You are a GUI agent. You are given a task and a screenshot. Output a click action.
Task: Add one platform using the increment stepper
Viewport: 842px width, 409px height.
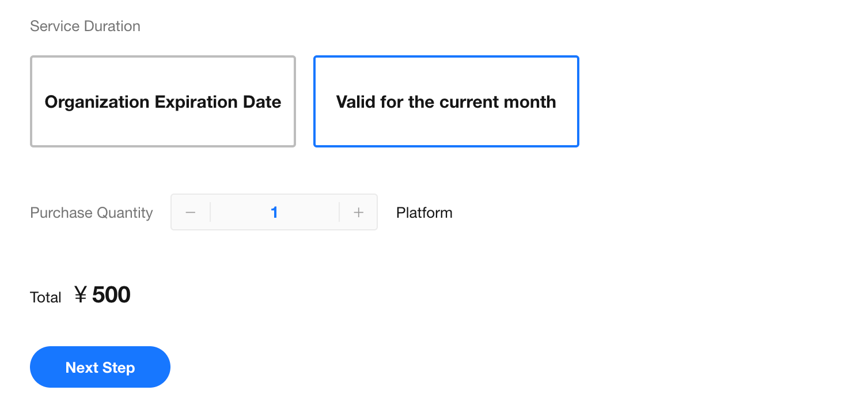pyautogui.click(x=358, y=213)
